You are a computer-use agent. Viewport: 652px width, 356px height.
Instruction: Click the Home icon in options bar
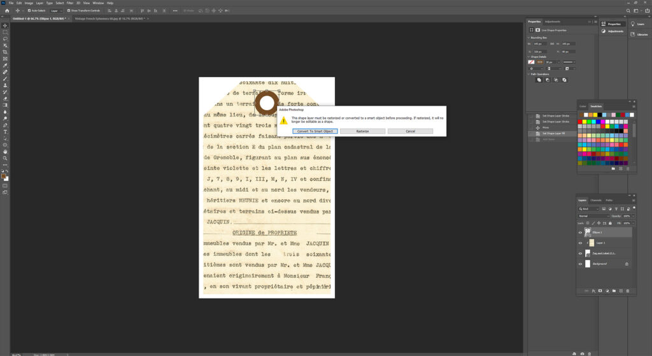pos(6,11)
